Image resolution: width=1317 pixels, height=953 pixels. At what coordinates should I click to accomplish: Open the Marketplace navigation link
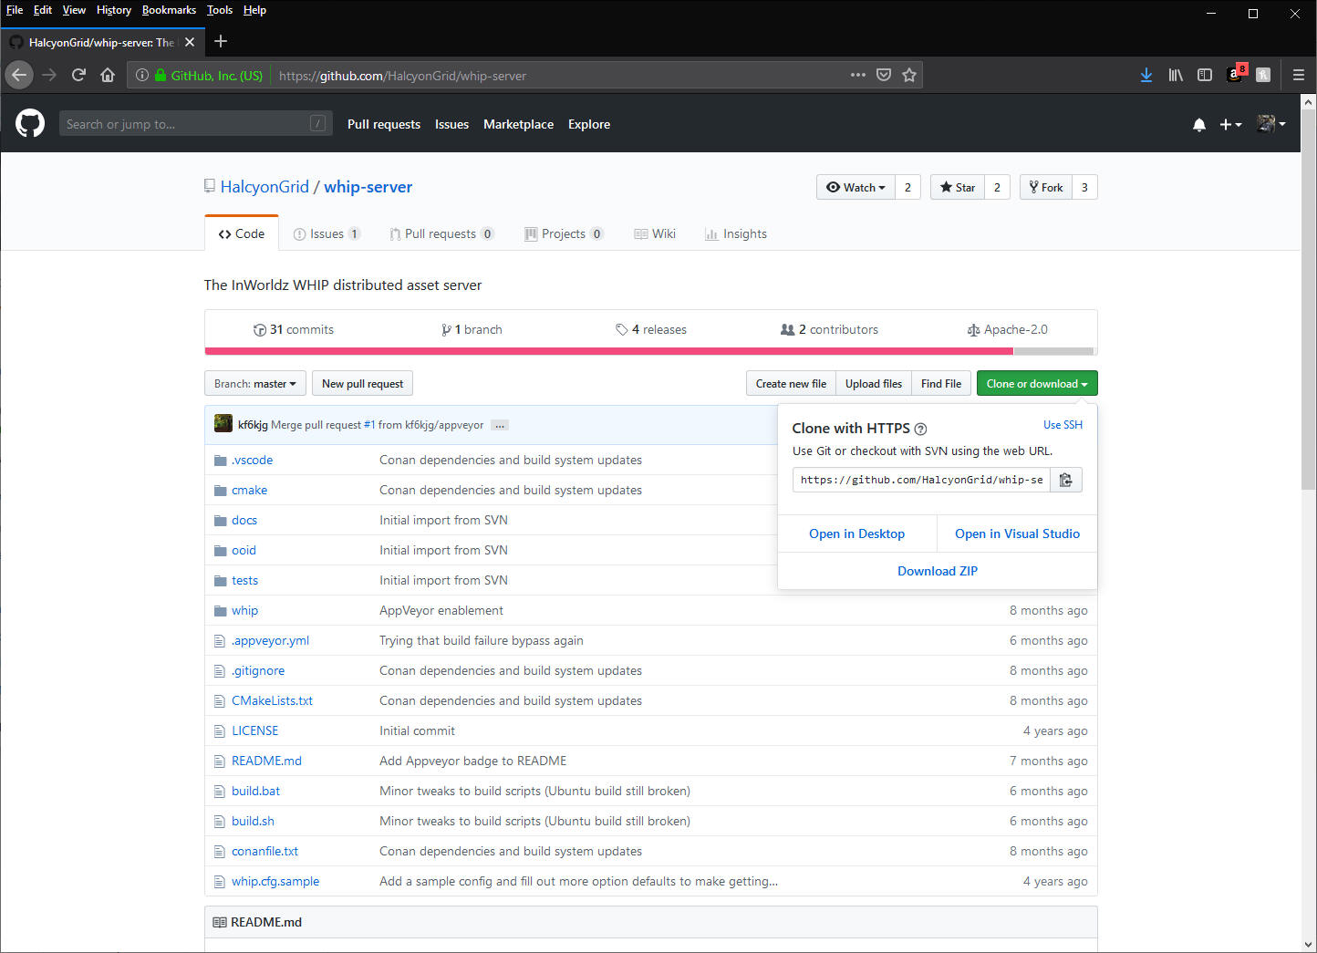click(518, 124)
